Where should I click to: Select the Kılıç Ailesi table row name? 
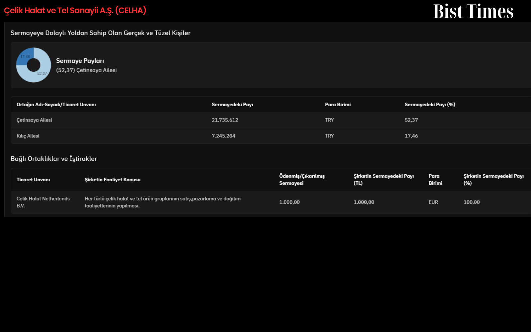[x=28, y=136]
